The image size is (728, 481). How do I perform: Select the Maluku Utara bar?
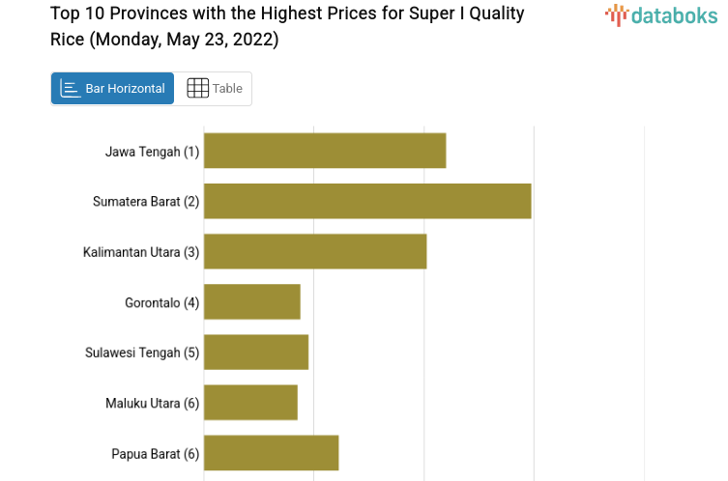tap(250, 402)
